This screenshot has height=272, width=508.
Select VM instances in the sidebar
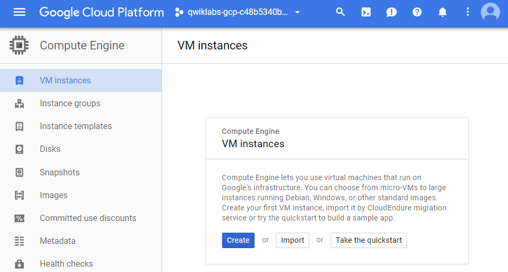pyautogui.click(x=81, y=80)
